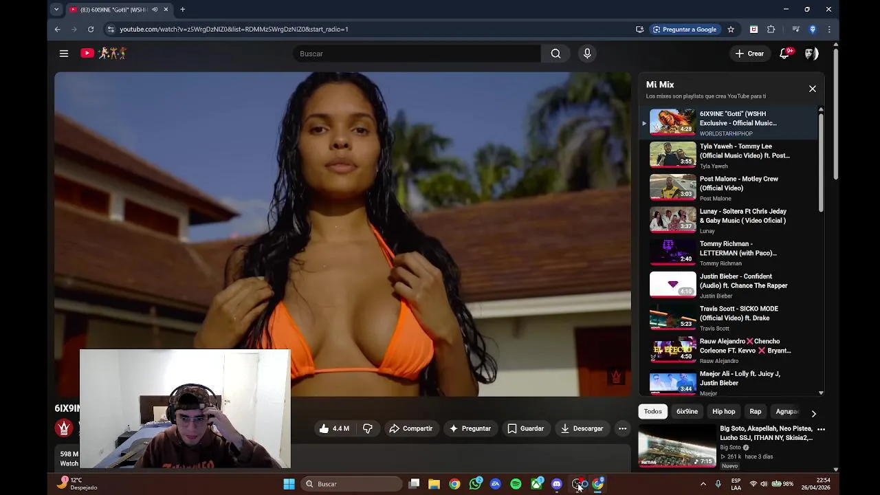Show more category chips with right chevron
The height and width of the screenshot is (495, 880).
[x=813, y=414]
